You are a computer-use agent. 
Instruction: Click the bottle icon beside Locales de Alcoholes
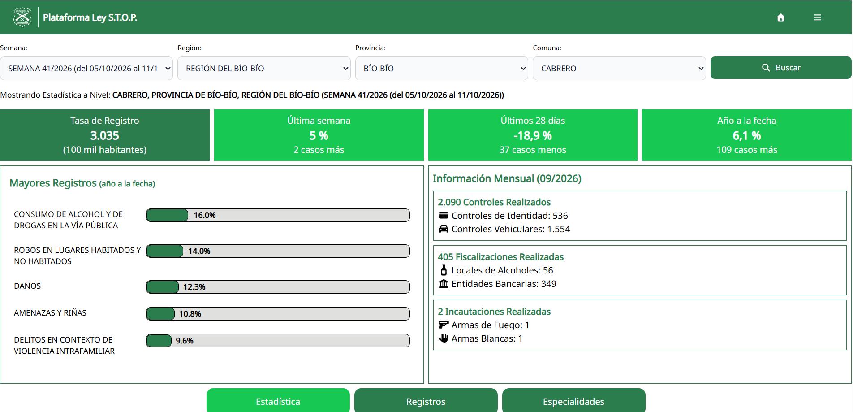(444, 270)
